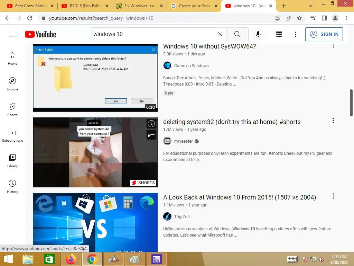The height and width of the screenshot is (266, 354).
Task: Click Come on Windows channel avatar
Action: [x=167, y=65]
